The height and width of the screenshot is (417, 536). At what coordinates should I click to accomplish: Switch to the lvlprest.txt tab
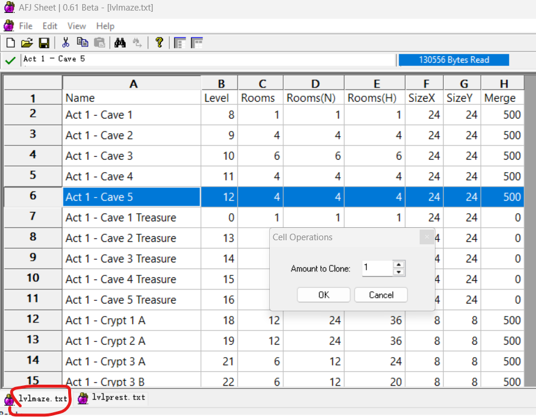(112, 398)
